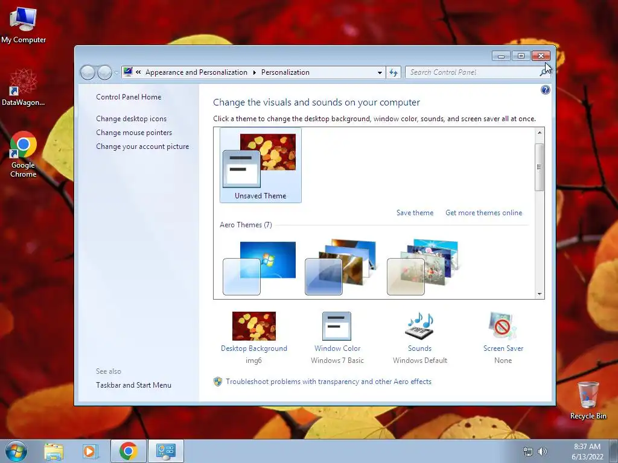Click the theme list scrollbar thumb
The width and height of the screenshot is (618, 463).
[540, 168]
